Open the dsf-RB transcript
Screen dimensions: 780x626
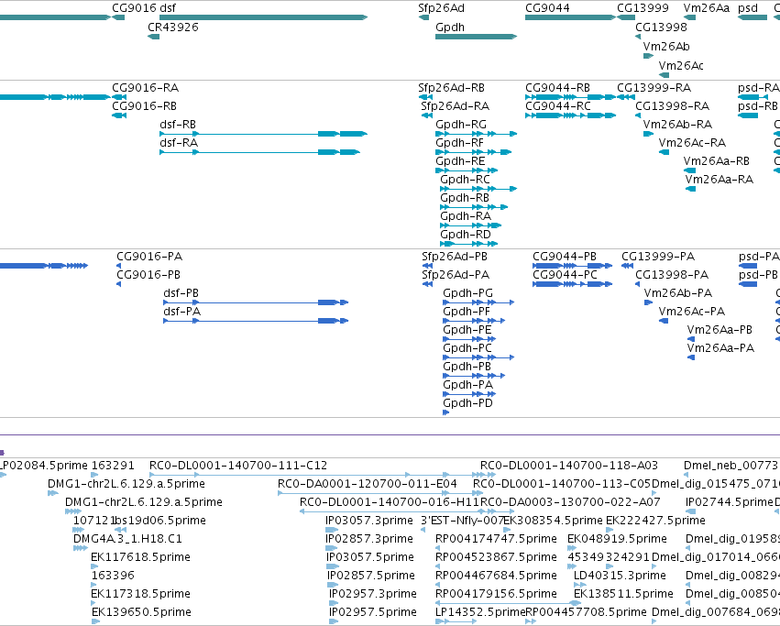pos(178,125)
